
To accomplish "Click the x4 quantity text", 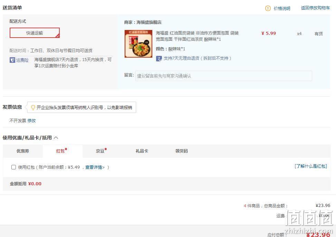I will 299,33.
